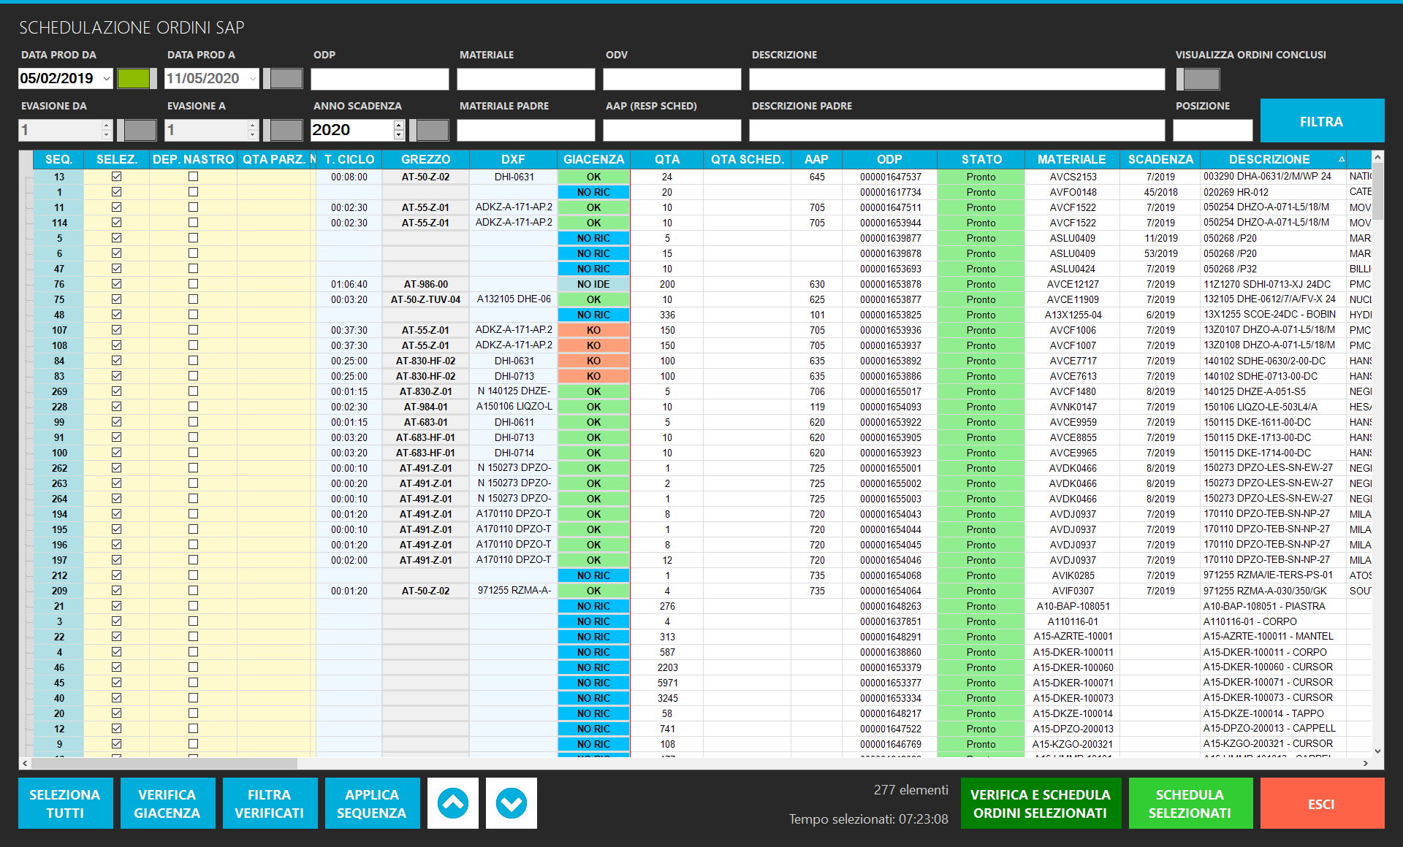Check DEP. NASTRO checkbox for sequence 76
The width and height of the screenshot is (1403, 847).
[x=193, y=284]
